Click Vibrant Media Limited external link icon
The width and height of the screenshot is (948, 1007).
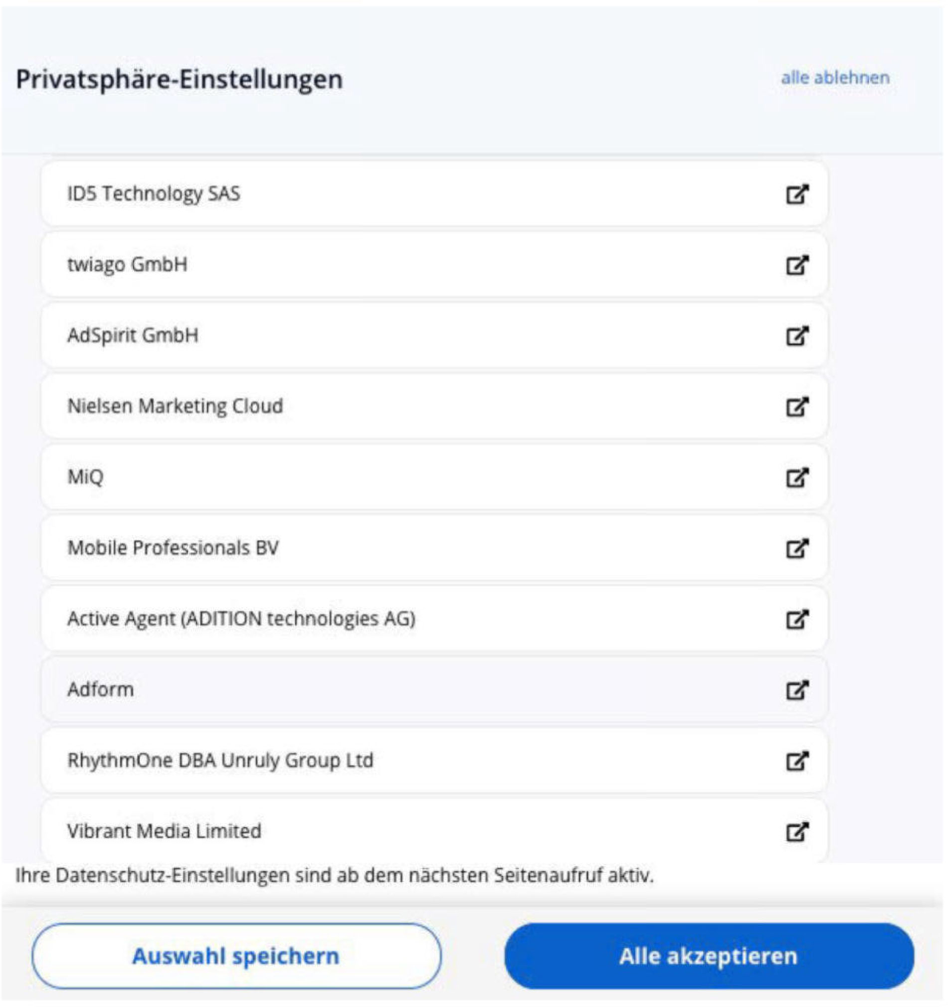pos(796,832)
